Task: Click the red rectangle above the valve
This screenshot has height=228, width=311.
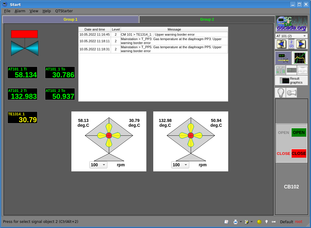Action: pyautogui.click(x=24, y=34)
